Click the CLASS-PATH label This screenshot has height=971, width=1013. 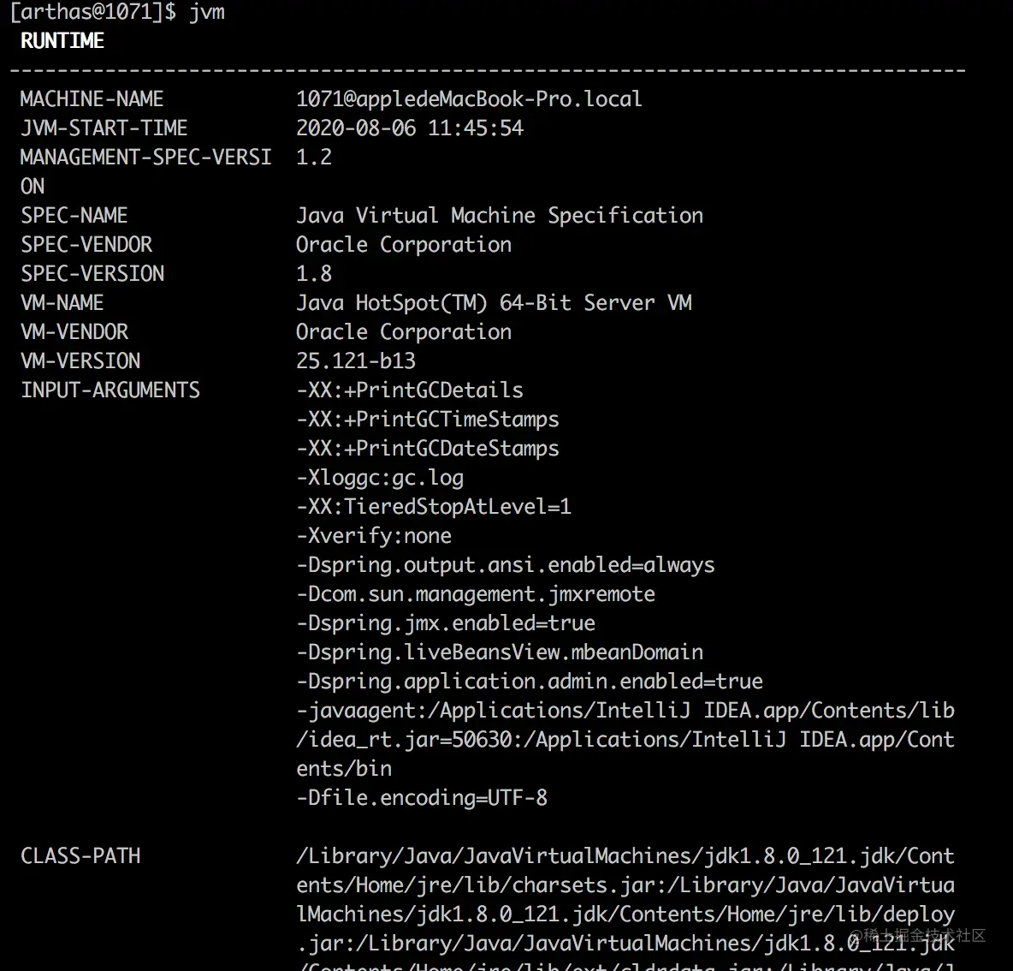point(80,856)
